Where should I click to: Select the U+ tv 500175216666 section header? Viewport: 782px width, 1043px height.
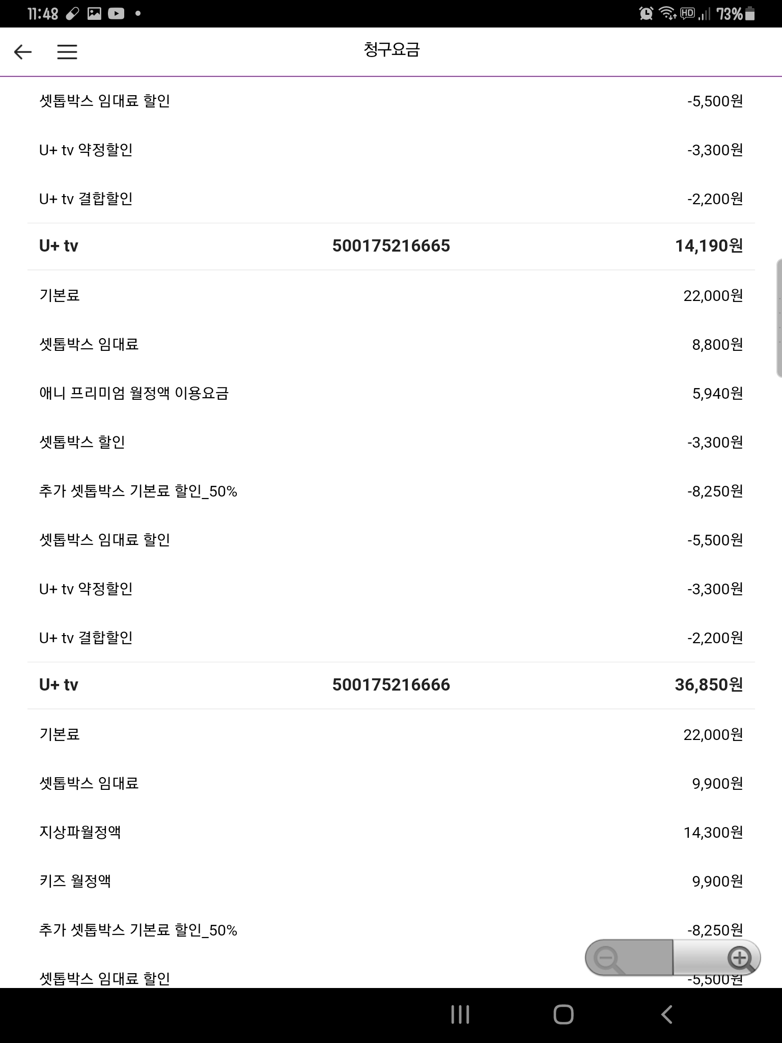coord(390,685)
